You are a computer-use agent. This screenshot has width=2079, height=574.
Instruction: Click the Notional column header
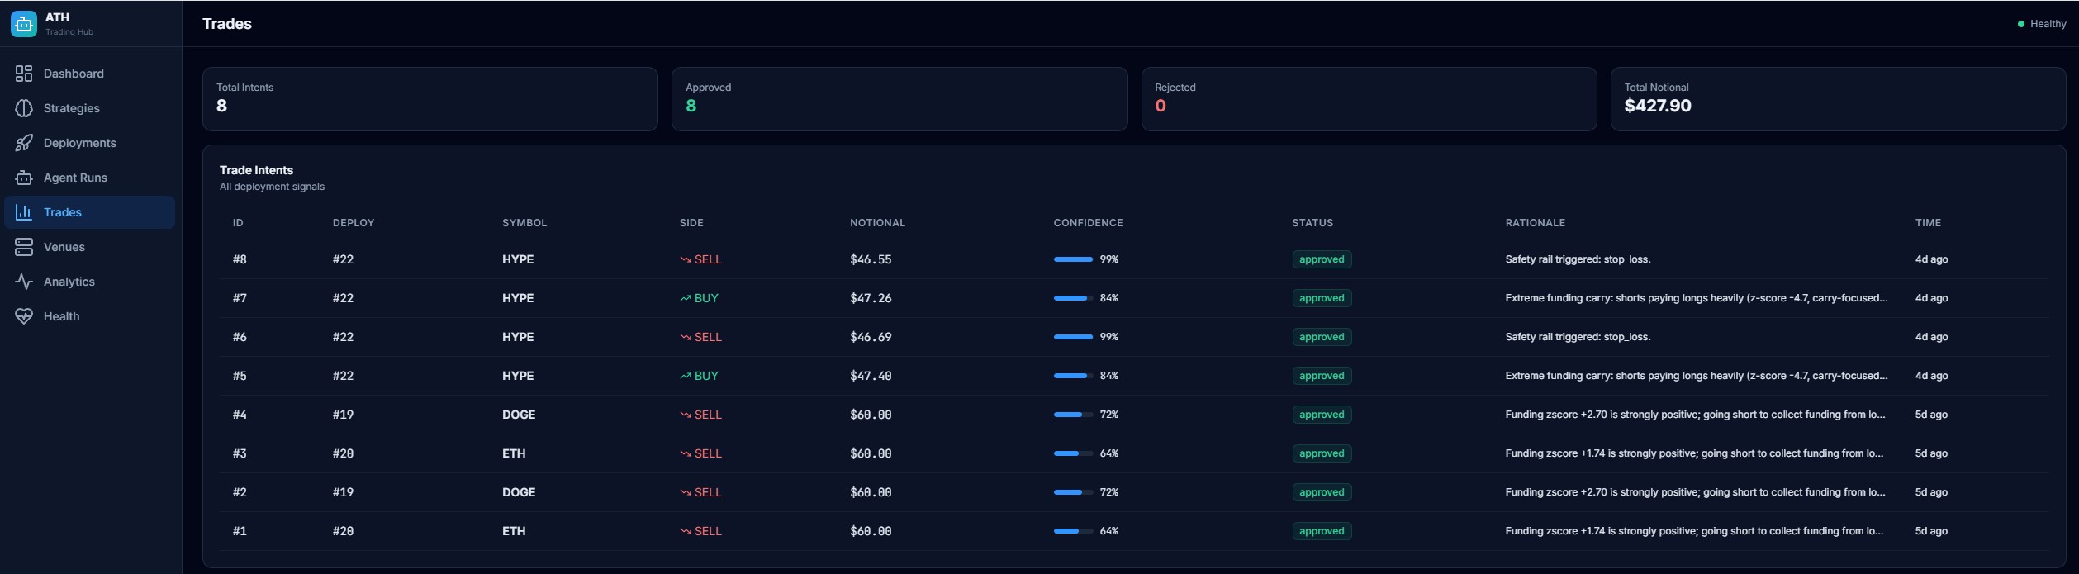click(x=877, y=223)
